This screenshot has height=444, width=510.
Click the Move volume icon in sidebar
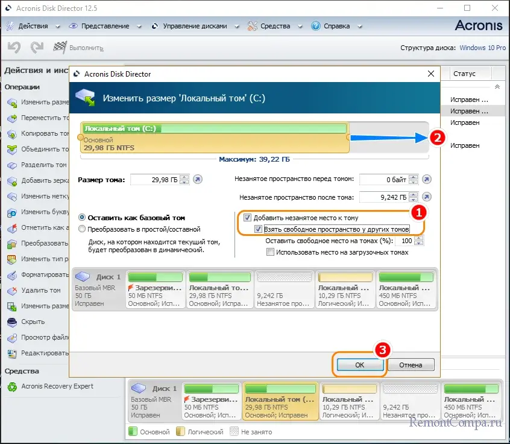tap(12, 118)
